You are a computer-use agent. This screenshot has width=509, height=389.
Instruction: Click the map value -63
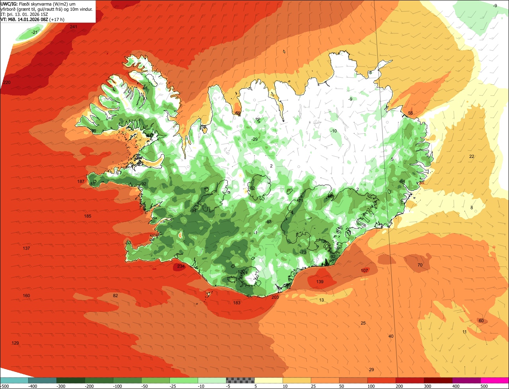pos(268,222)
